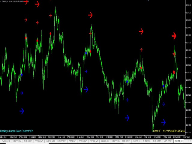Image resolution: width=192 pixels, height=144 pixels.
Task: Click the 11 Jan 04:00 time label
Action: pyautogui.click(x=61, y=137)
